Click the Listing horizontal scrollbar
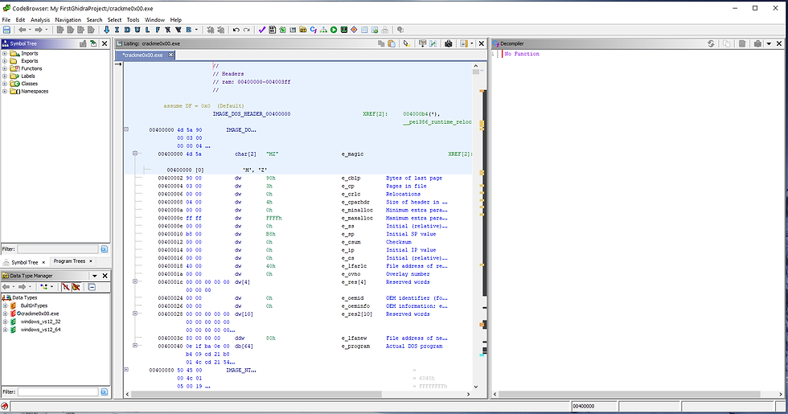788x414 pixels. pos(297,395)
